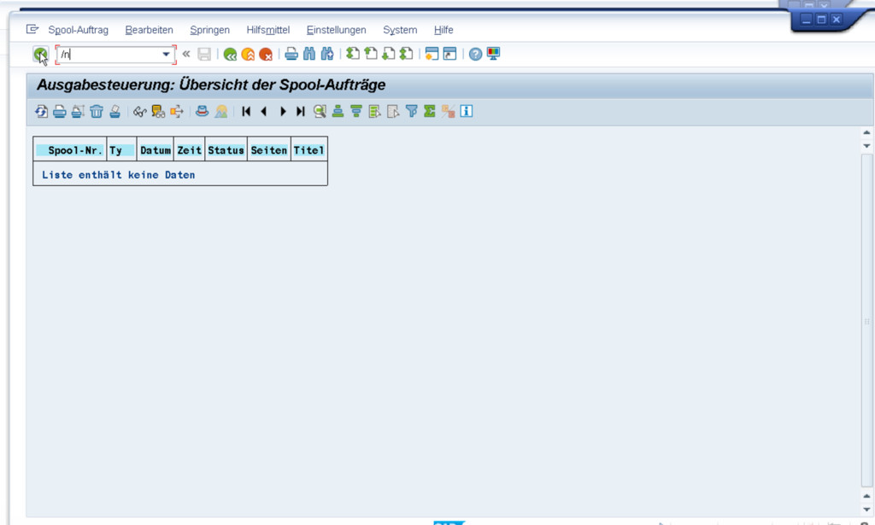Click into the /n command field
The width and height of the screenshot is (875, 525).
pyautogui.click(x=109, y=55)
